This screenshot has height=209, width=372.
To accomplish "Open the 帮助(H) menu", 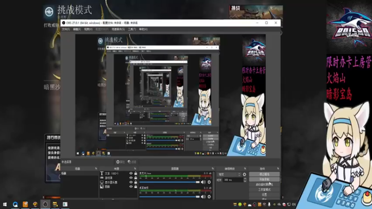I will 143,29.
